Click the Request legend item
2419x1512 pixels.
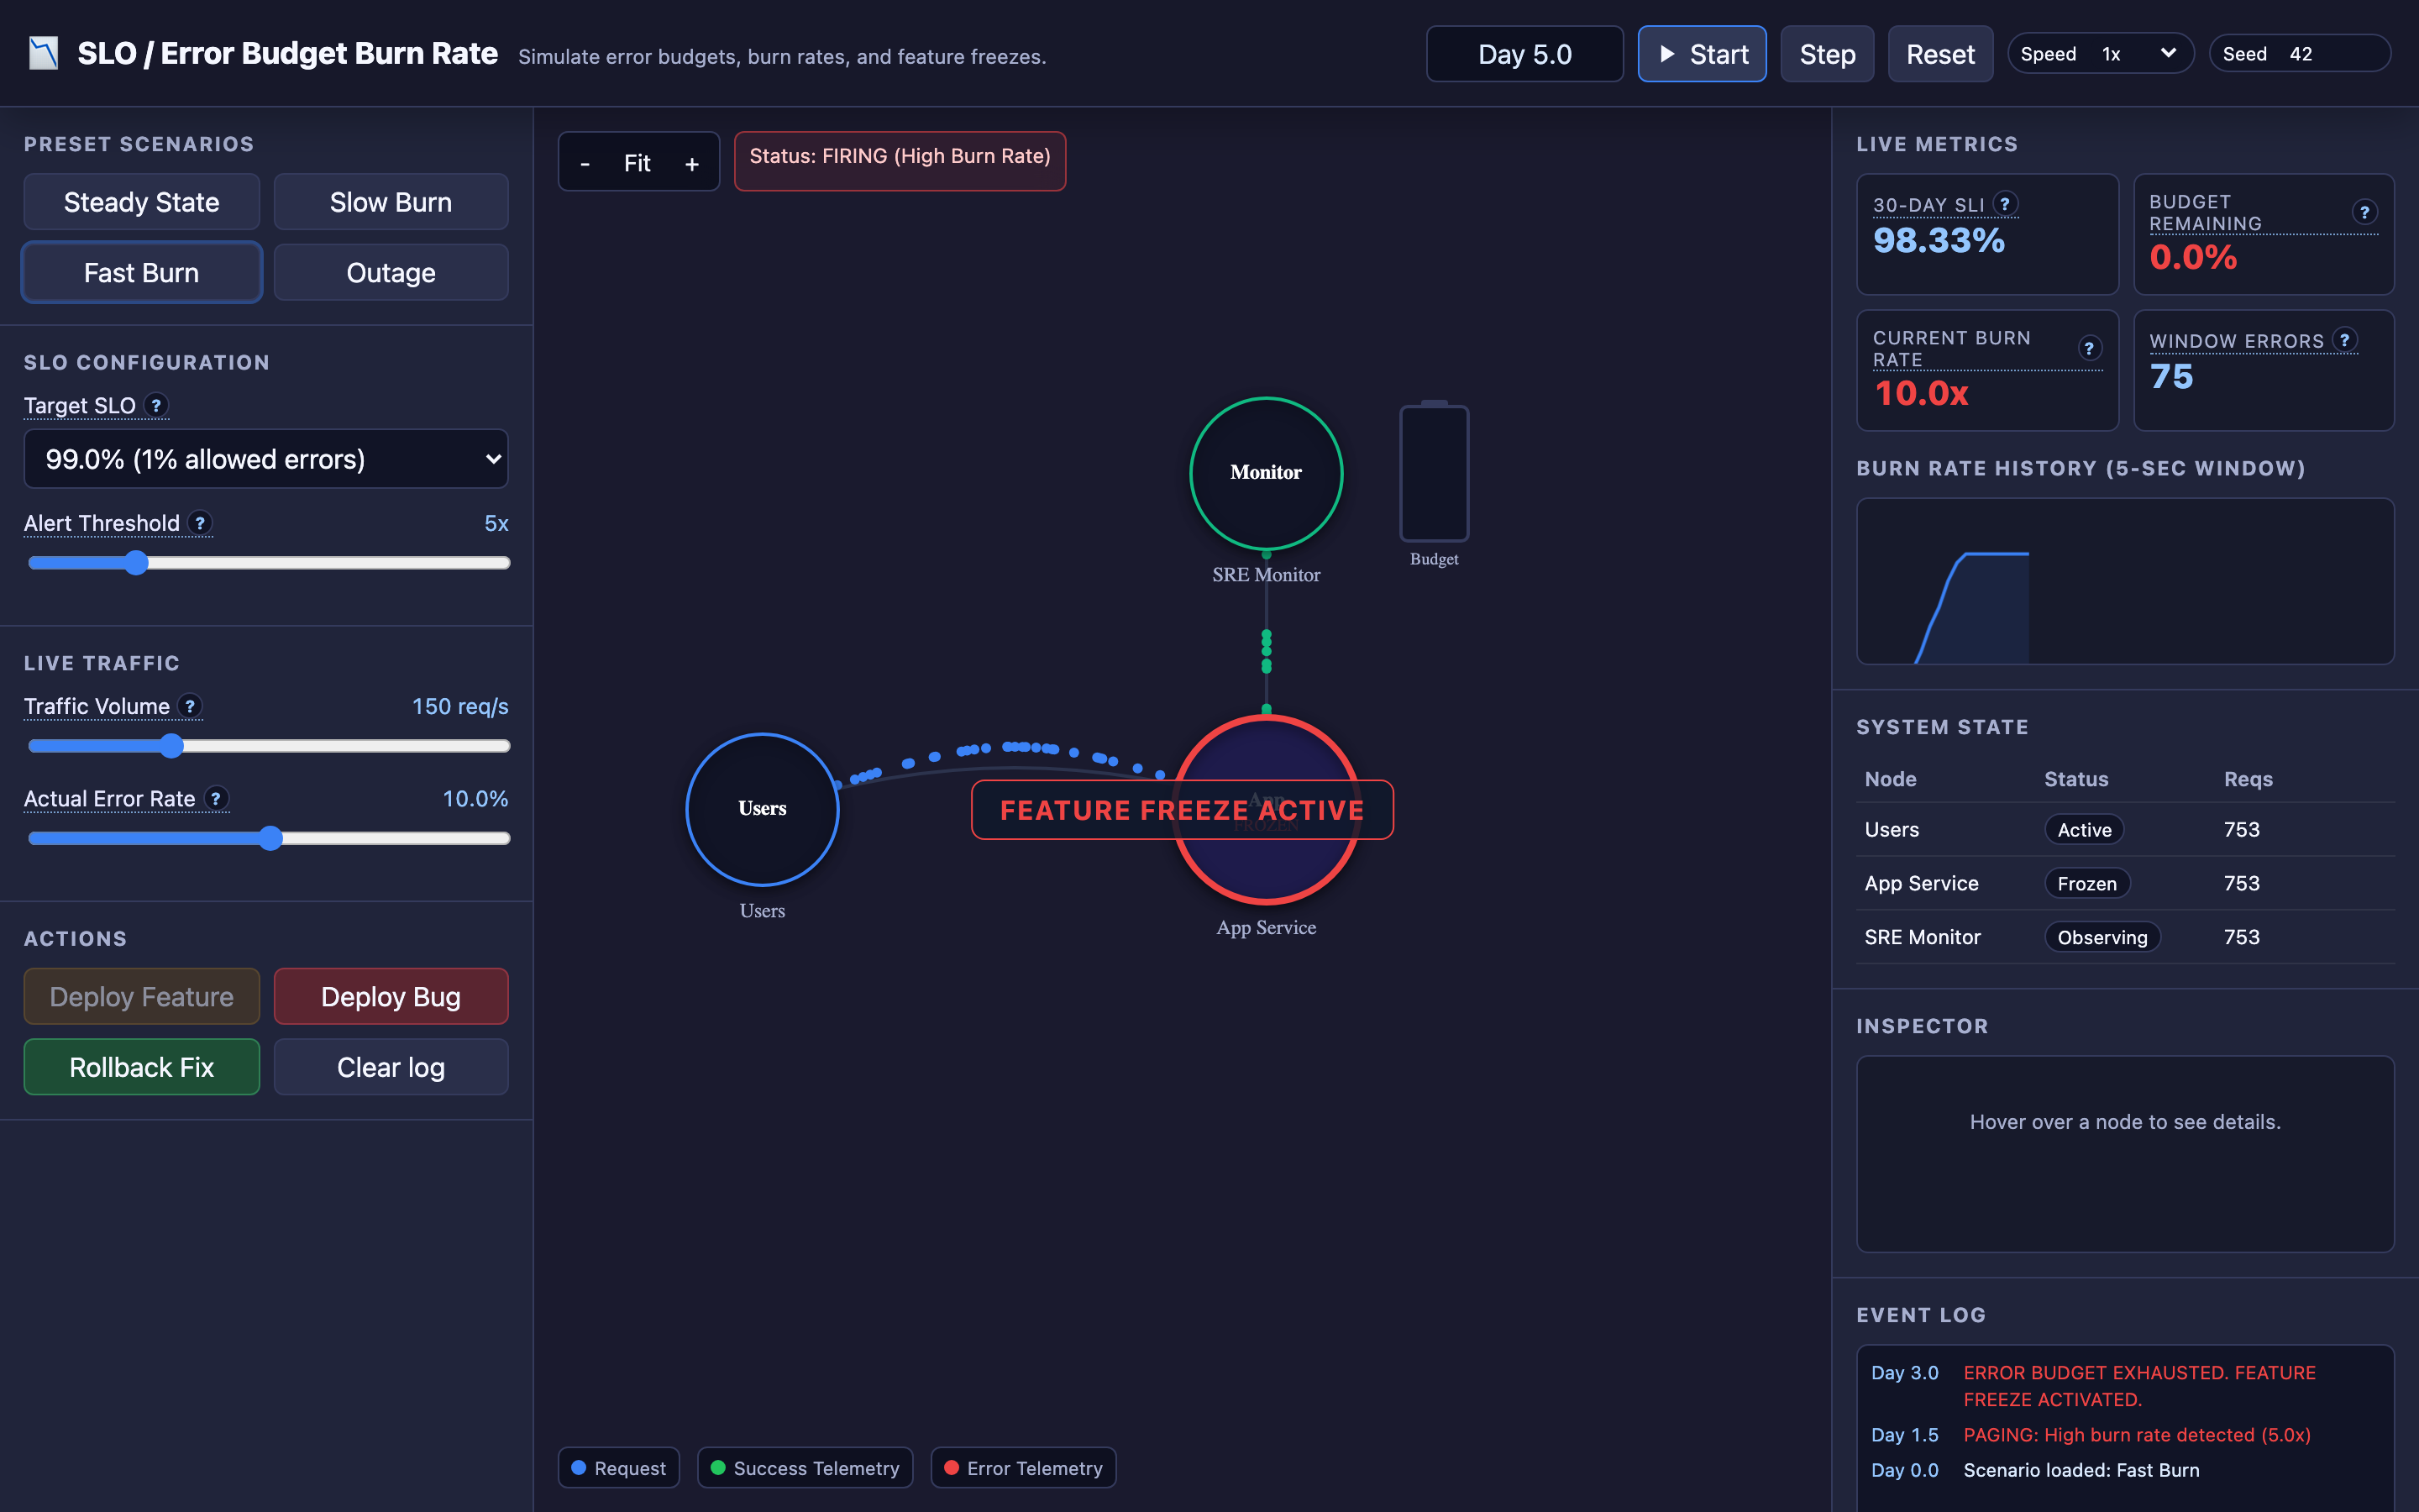click(619, 1467)
